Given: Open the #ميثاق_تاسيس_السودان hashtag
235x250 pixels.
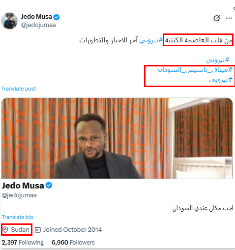Looking at the screenshot, I should [x=195, y=70].
